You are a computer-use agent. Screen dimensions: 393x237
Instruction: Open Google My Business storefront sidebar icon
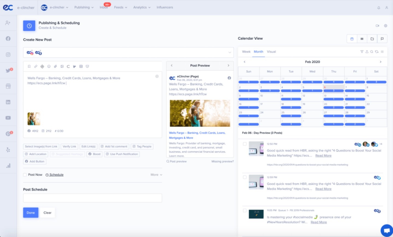click(x=8, y=86)
